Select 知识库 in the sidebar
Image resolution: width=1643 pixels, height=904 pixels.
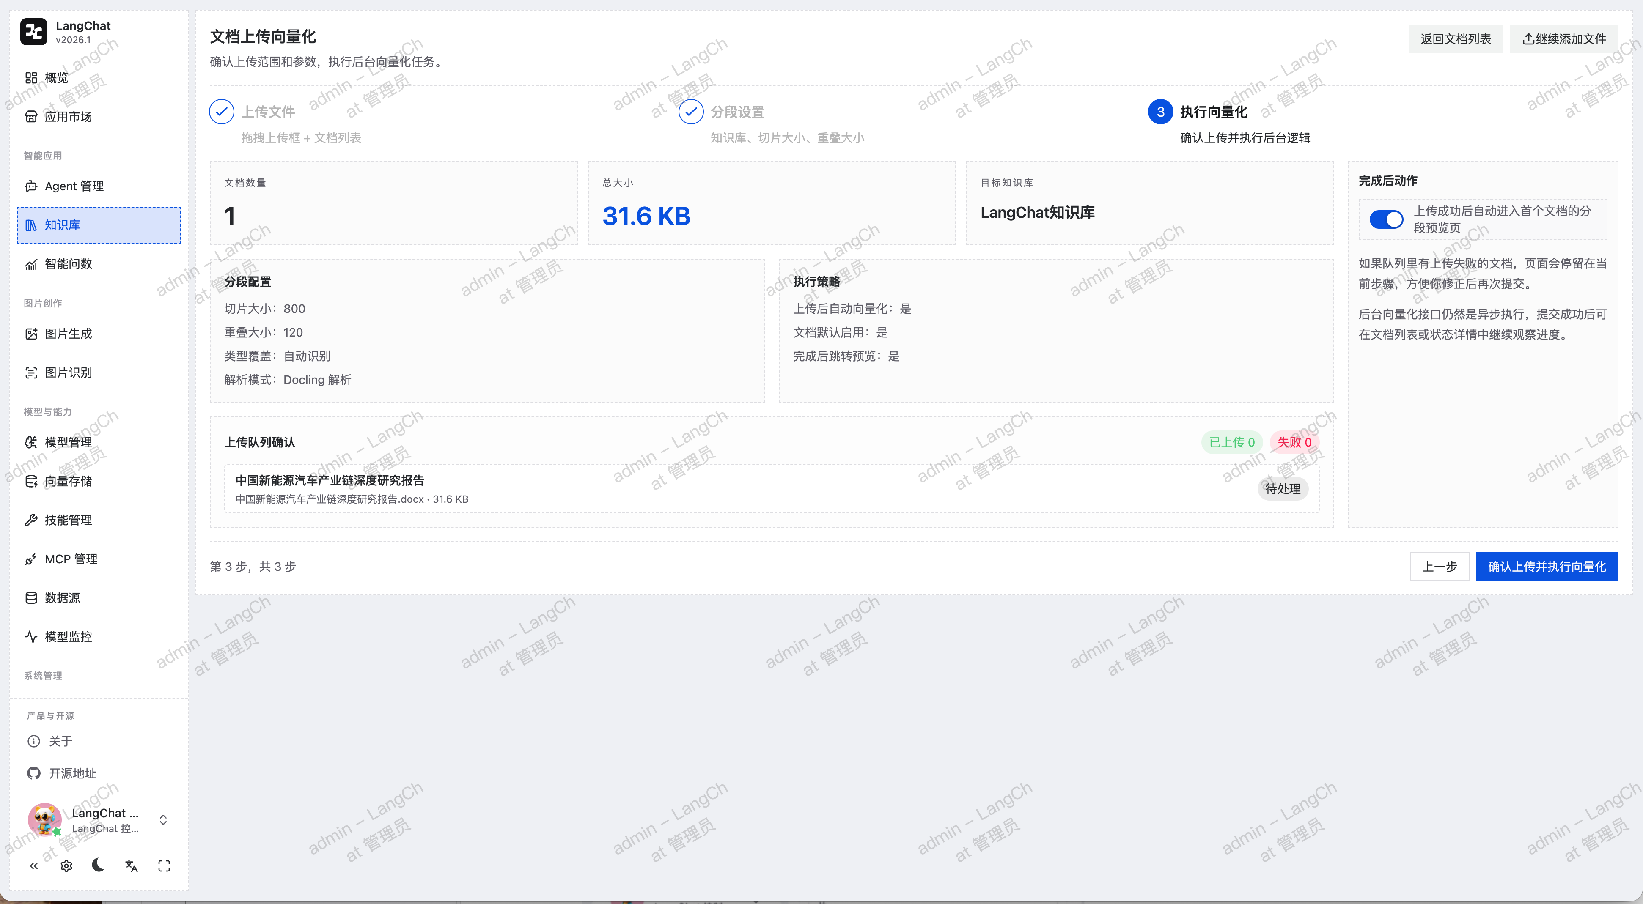(x=99, y=225)
